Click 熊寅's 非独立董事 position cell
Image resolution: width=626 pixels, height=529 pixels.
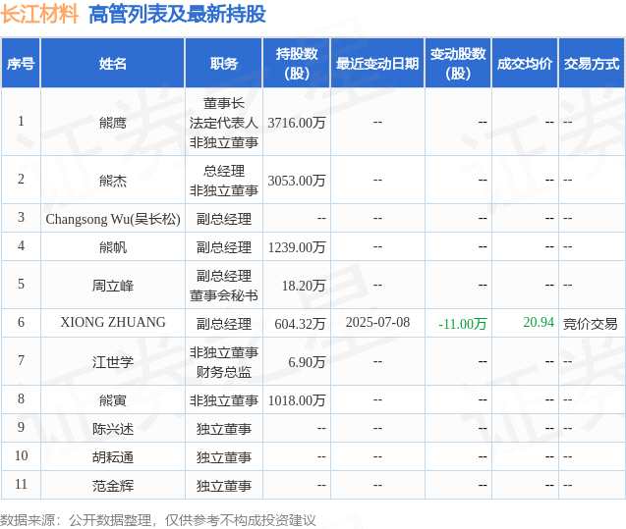(x=224, y=400)
